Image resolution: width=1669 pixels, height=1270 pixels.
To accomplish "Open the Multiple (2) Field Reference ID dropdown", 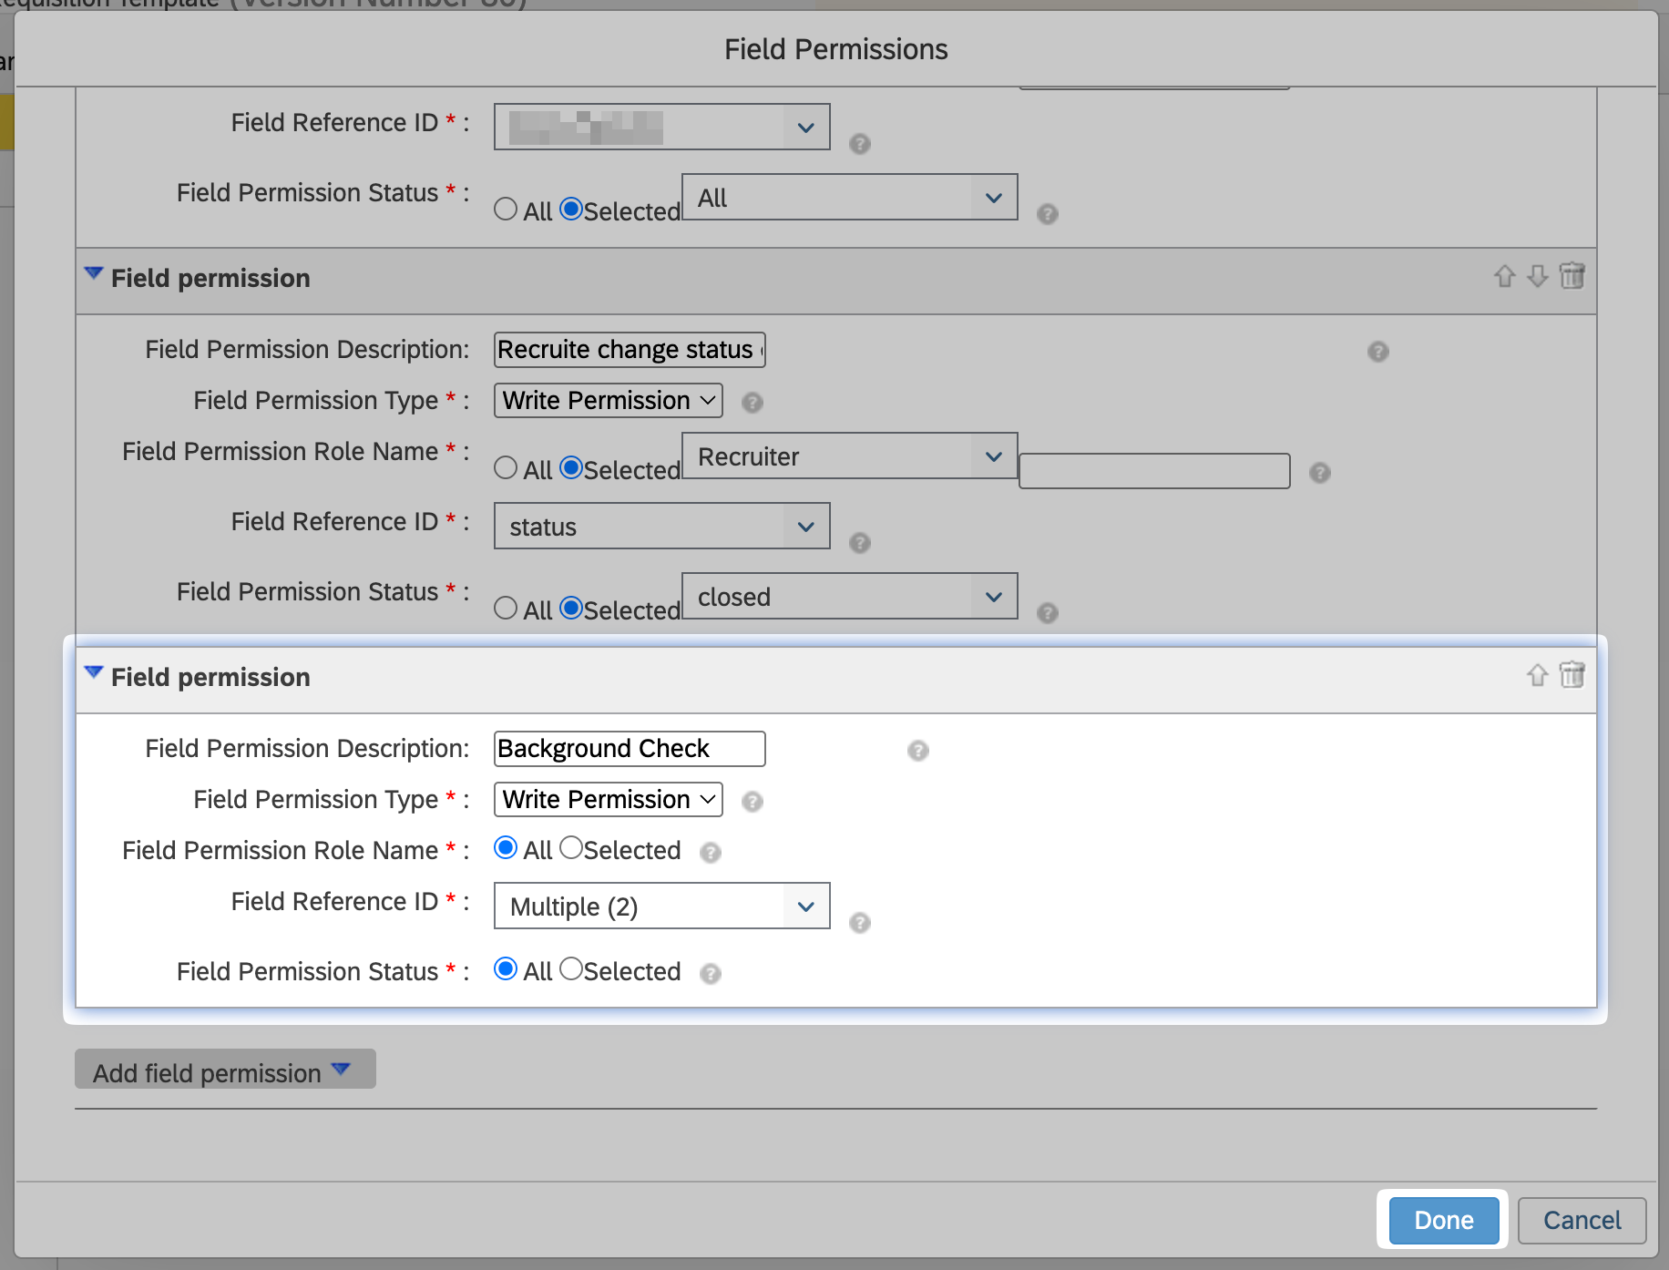I will 661,906.
